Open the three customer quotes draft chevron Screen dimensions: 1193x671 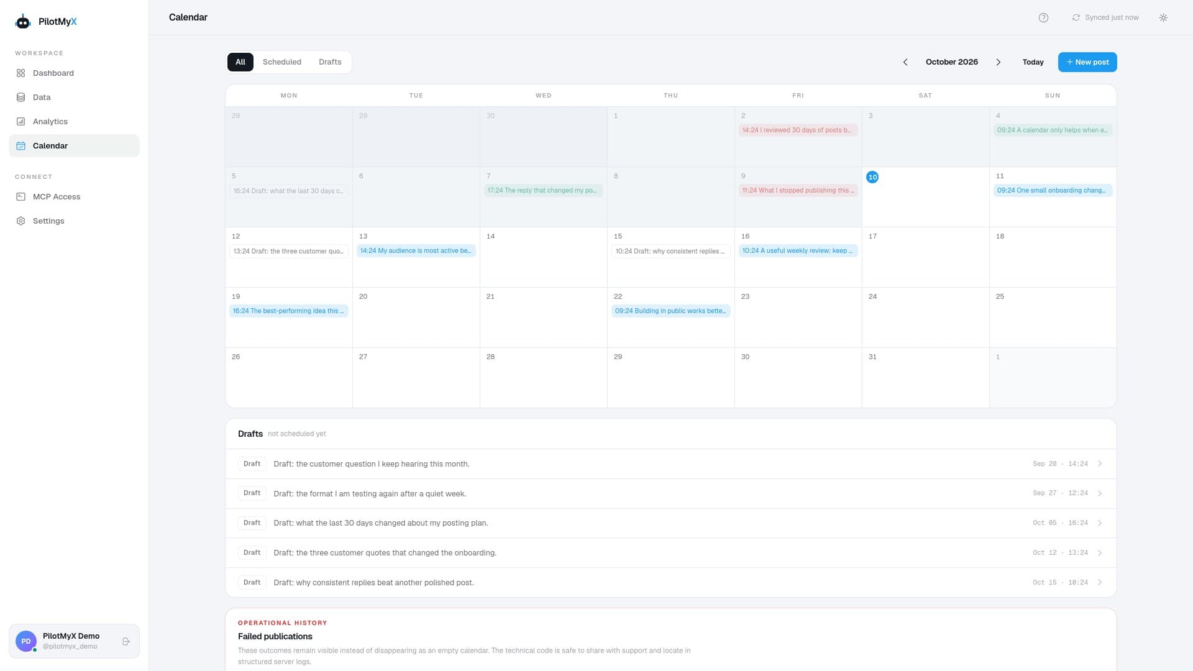[x=1100, y=553]
